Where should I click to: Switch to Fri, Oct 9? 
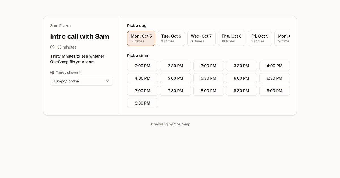(260, 38)
